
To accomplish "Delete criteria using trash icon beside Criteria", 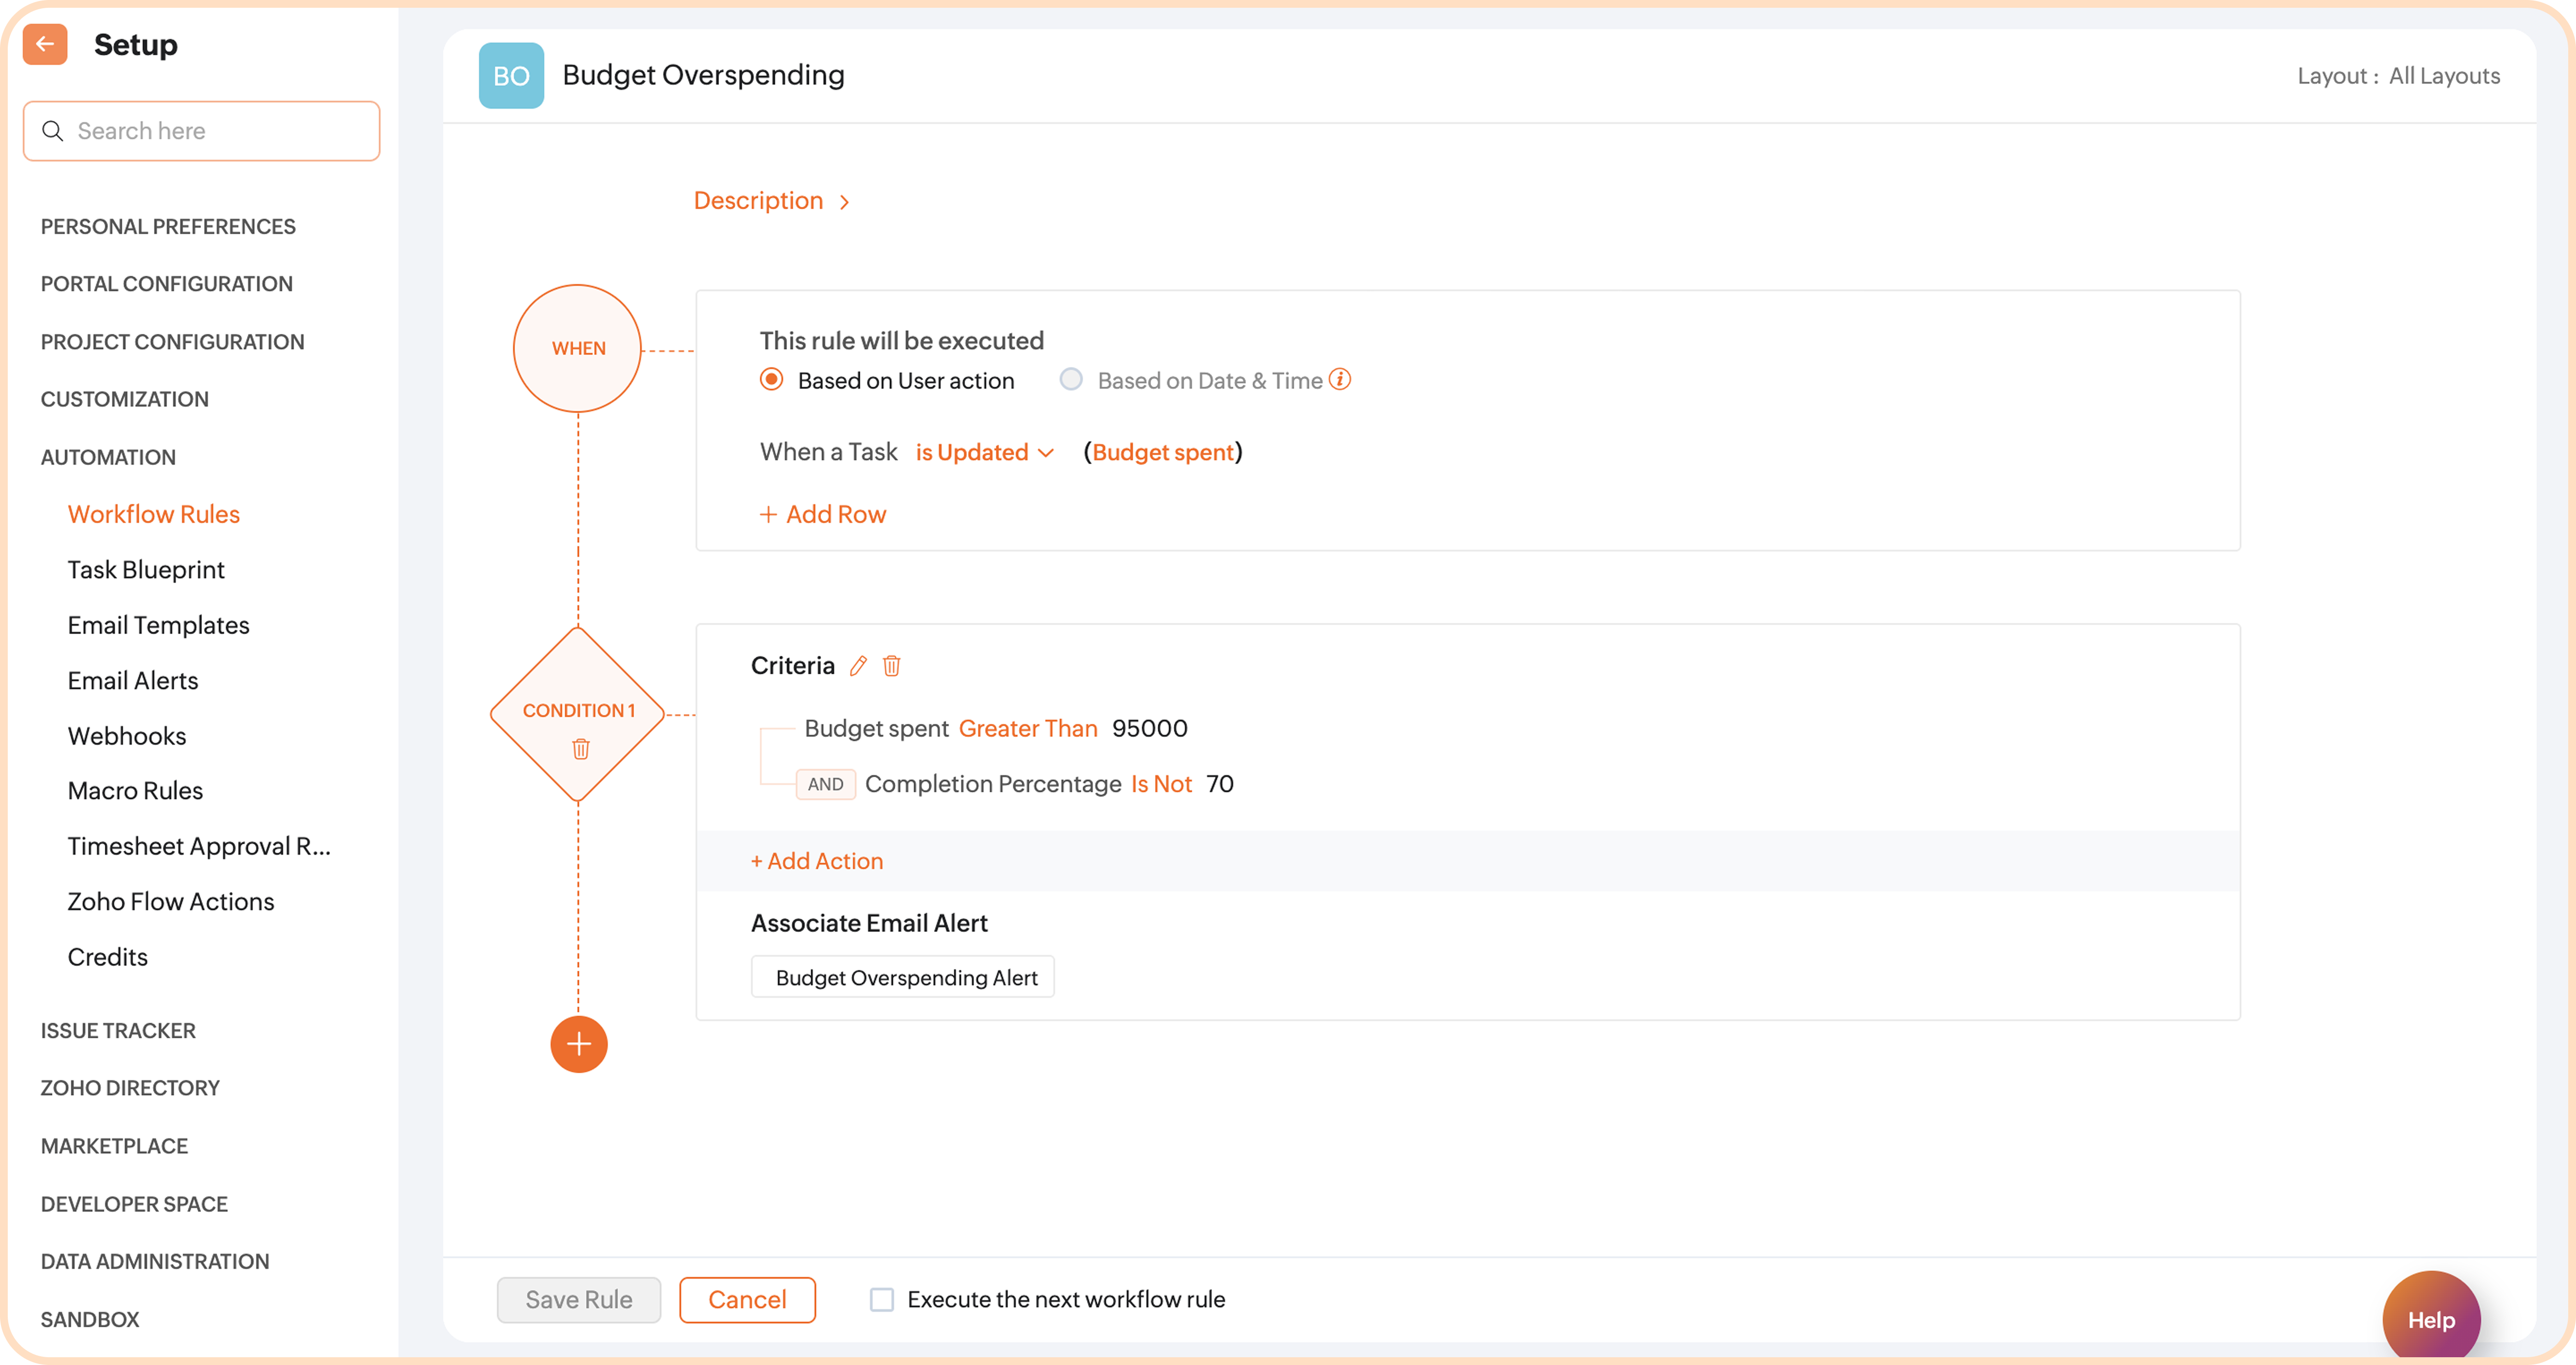I will tap(892, 666).
